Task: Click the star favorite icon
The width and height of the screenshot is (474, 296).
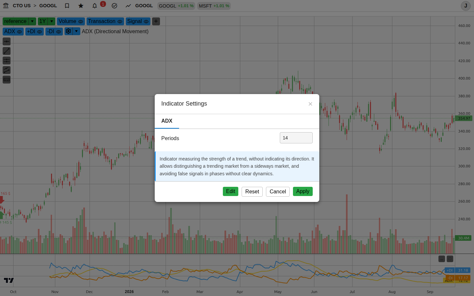Action: [x=81, y=6]
